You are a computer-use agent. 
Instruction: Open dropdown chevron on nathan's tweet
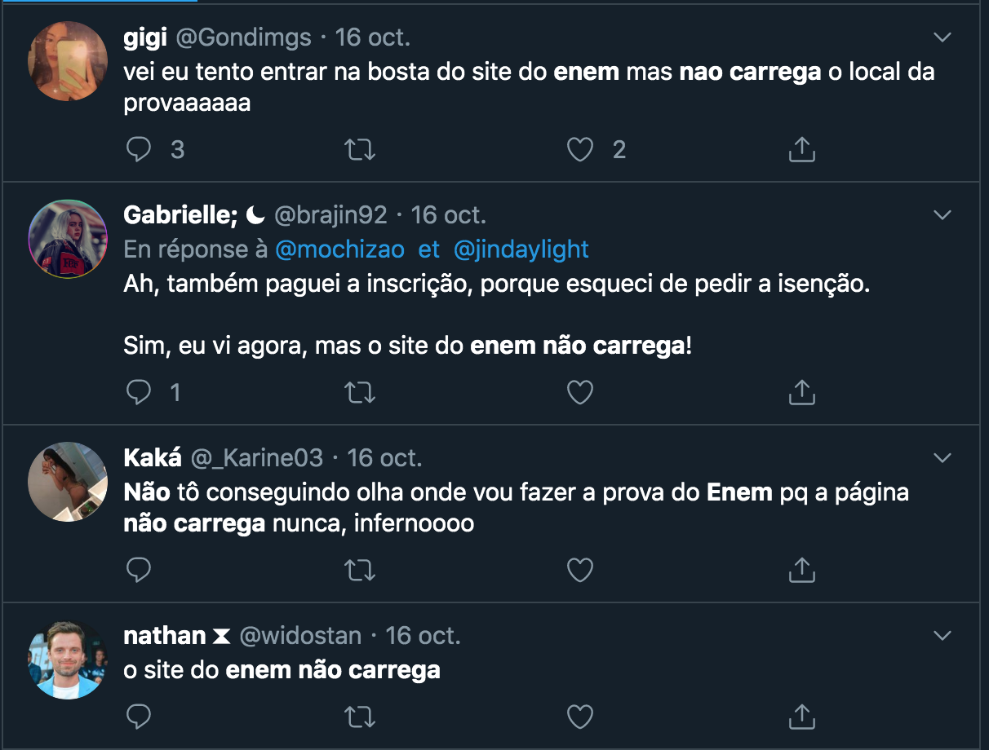pyautogui.click(x=942, y=635)
